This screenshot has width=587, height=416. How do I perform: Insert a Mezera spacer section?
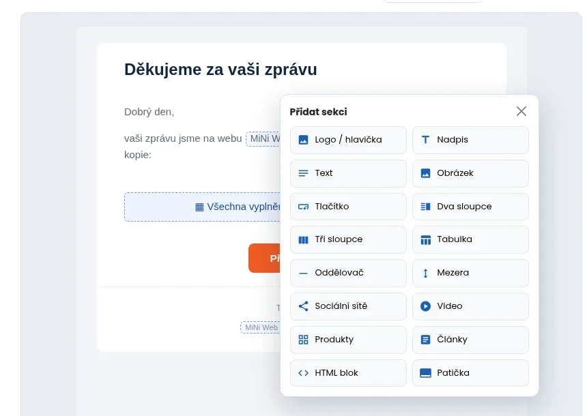(x=470, y=273)
